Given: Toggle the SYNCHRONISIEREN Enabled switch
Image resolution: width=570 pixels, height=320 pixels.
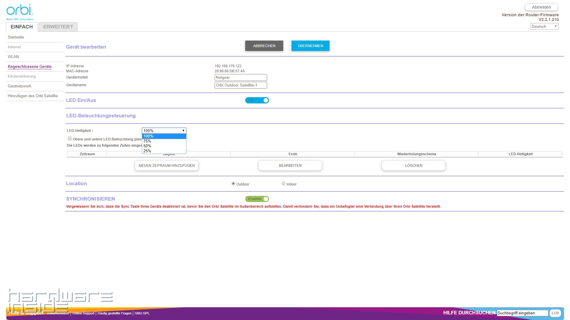Looking at the screenshot, I should click(x=257, y=199).
